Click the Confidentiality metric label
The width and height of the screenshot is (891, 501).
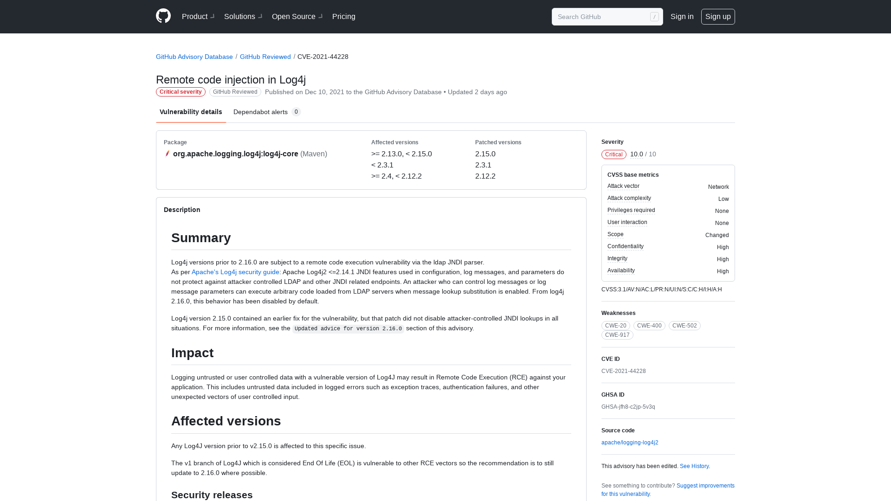click(626, 246)
